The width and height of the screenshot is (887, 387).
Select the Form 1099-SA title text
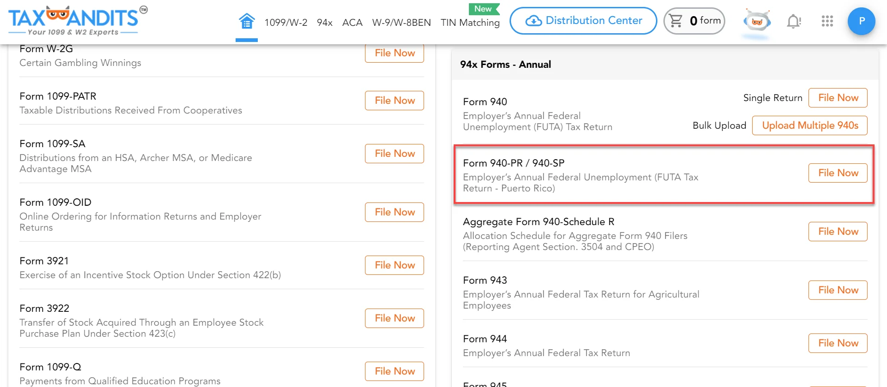click(x=52, y=144)
